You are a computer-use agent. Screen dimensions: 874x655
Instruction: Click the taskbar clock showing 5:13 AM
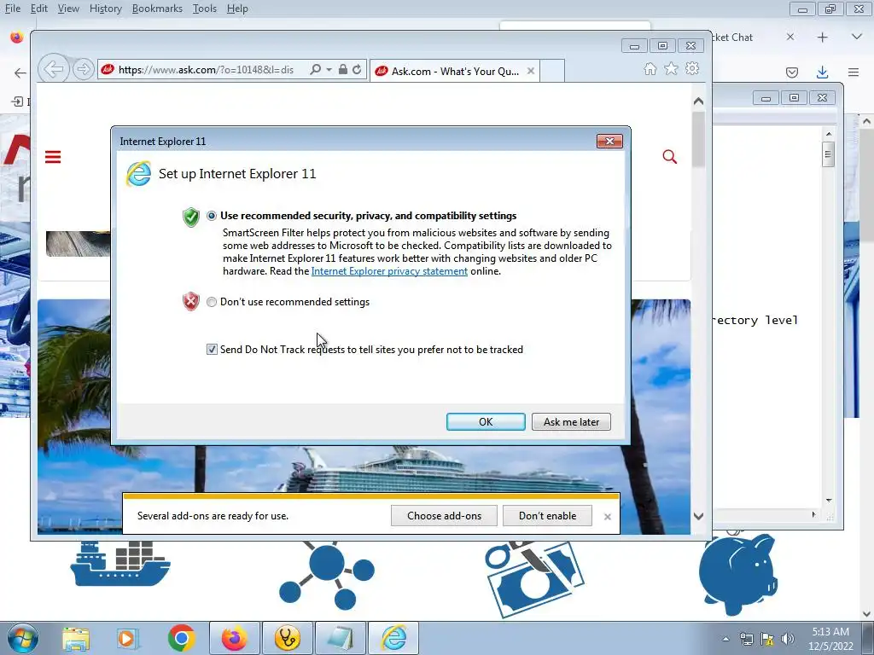tap(830, 638)
